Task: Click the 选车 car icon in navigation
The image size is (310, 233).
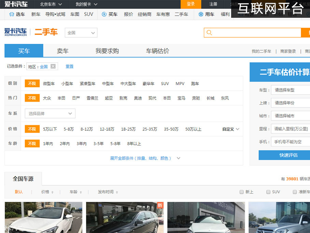Action: click(12, 14)
